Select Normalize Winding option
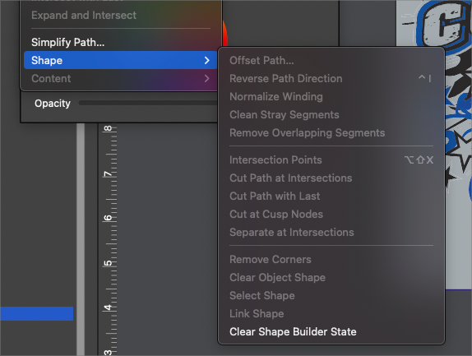Viewport: 472px width, 356px height. coord(276,96)
